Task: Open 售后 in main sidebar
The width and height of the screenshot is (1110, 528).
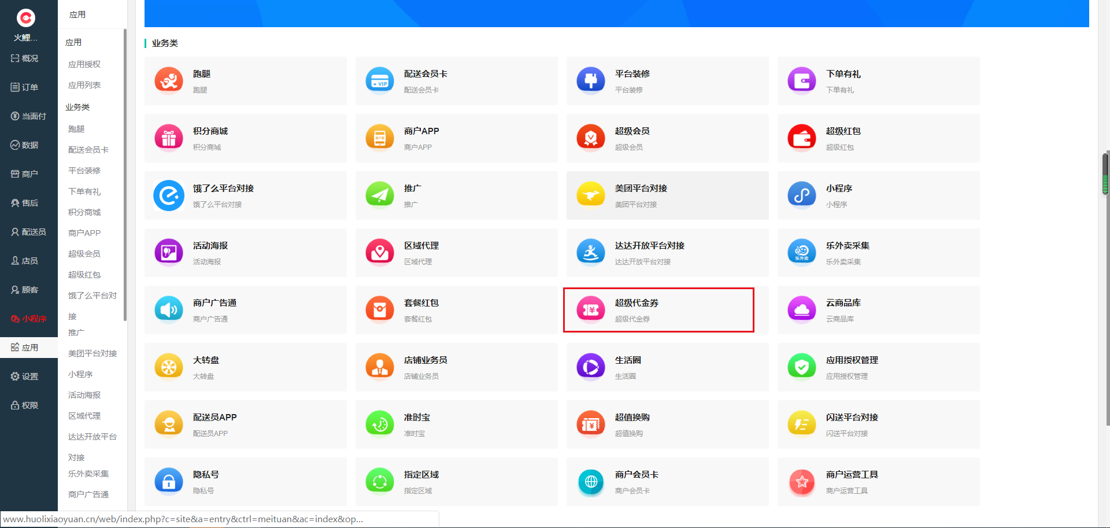Action: (x=25, y=203)
